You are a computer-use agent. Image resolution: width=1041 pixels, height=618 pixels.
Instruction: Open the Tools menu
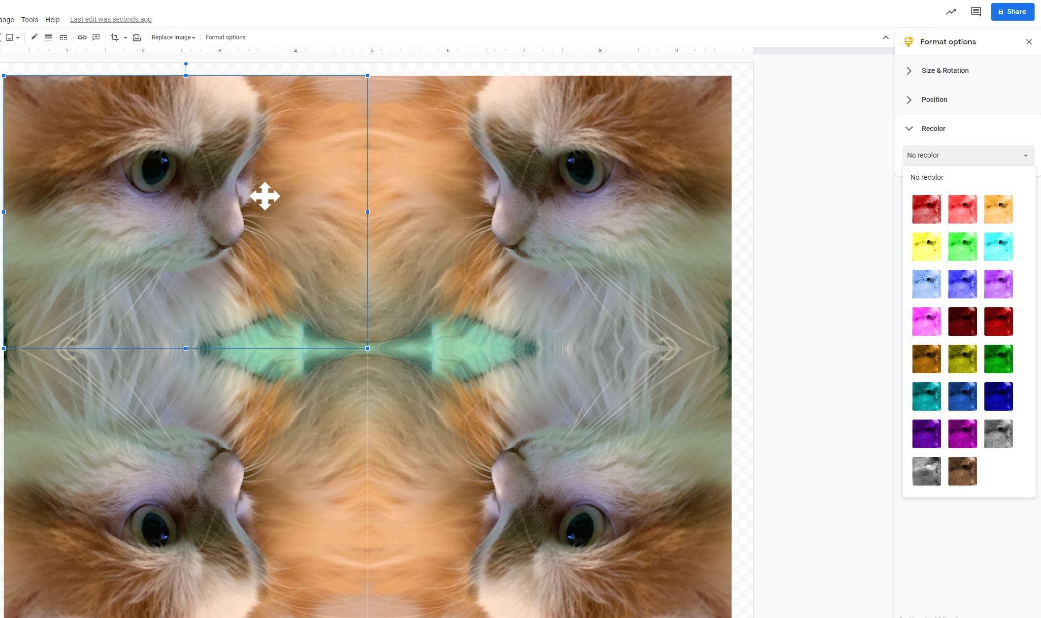30,20
